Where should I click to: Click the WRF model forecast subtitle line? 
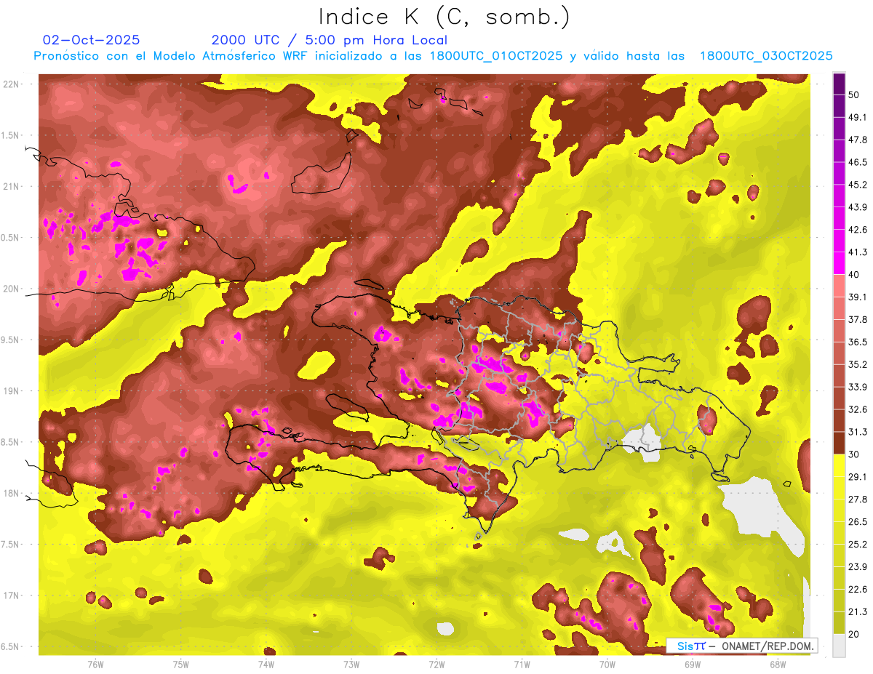point(433,56)
